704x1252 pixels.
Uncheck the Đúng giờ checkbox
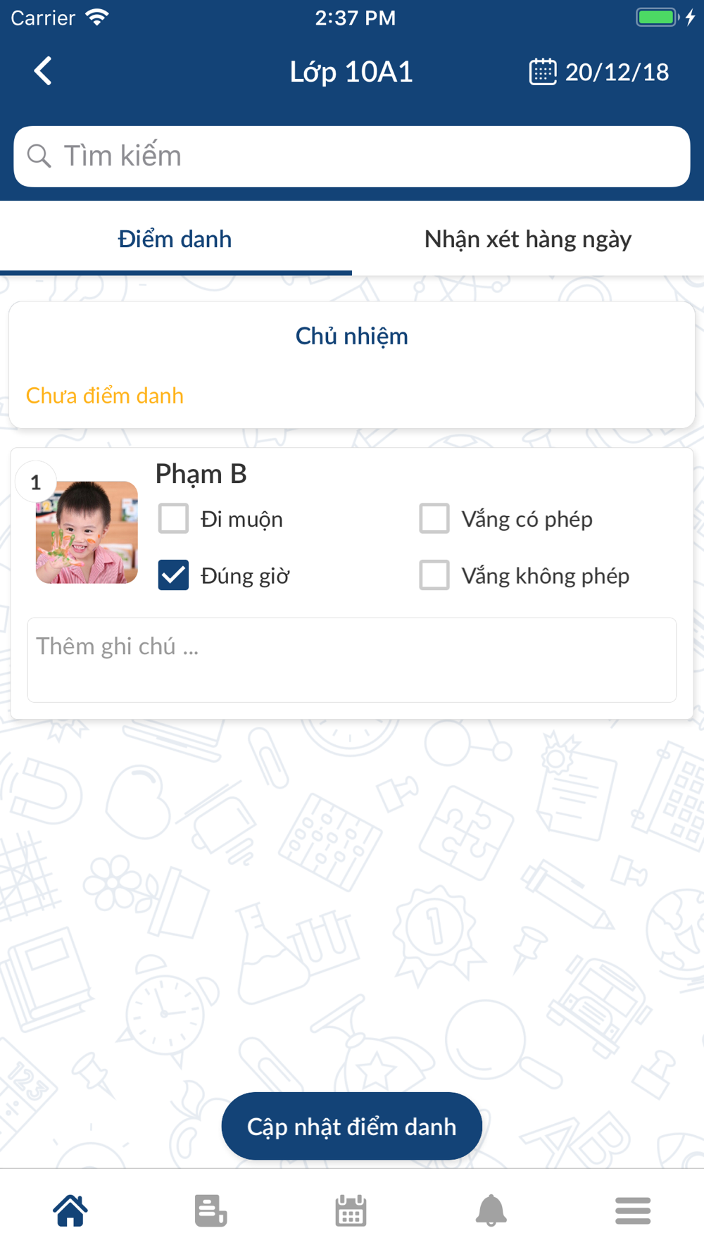(x=173, y=575)
